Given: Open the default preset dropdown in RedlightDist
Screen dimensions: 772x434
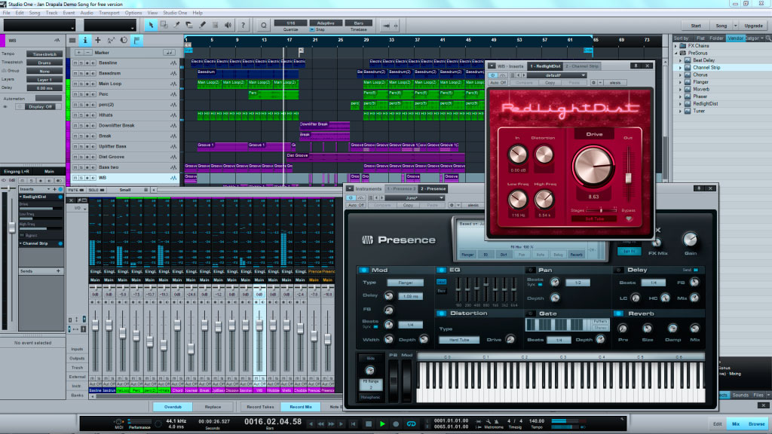Looking at the screenshot, I should click(556, 75).
